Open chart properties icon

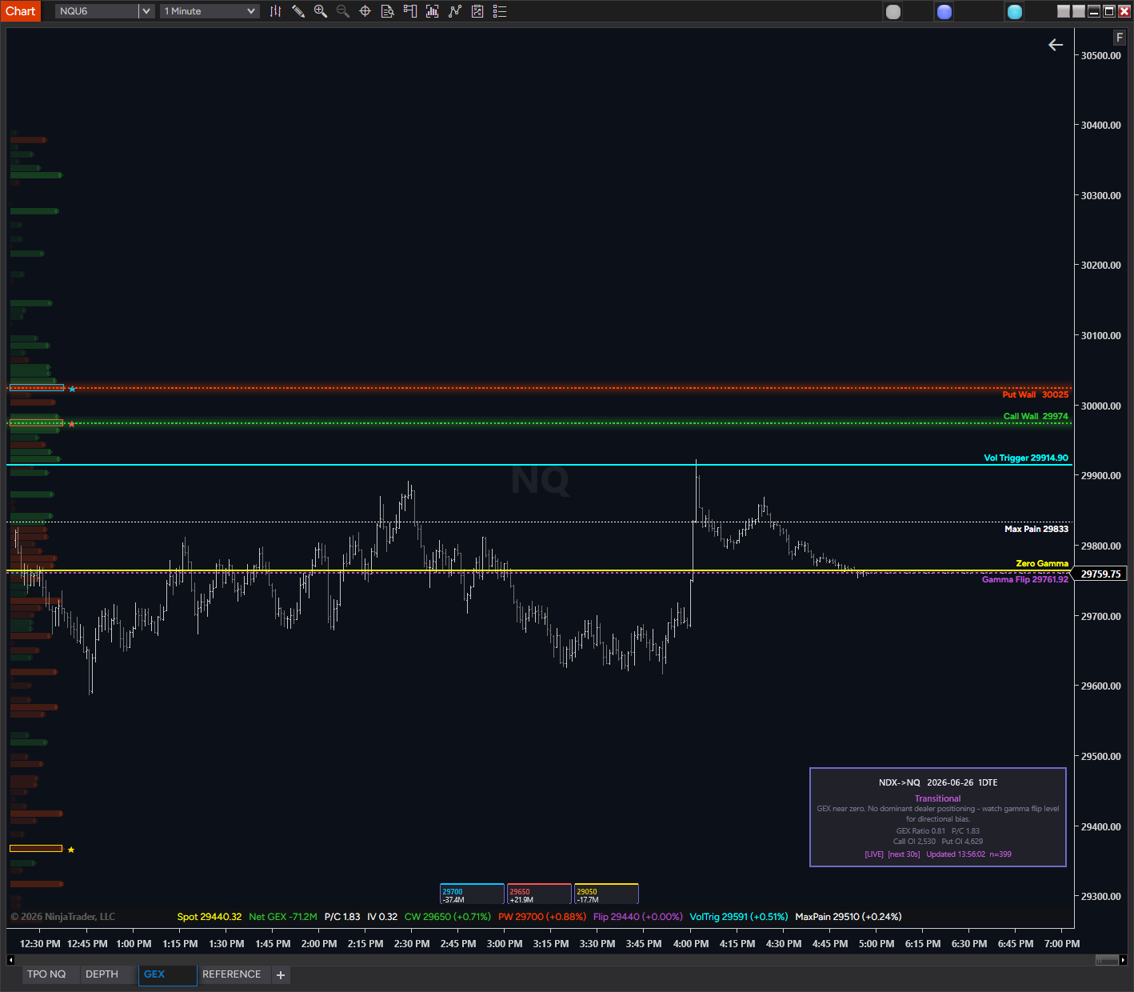(x=477, y=11)
